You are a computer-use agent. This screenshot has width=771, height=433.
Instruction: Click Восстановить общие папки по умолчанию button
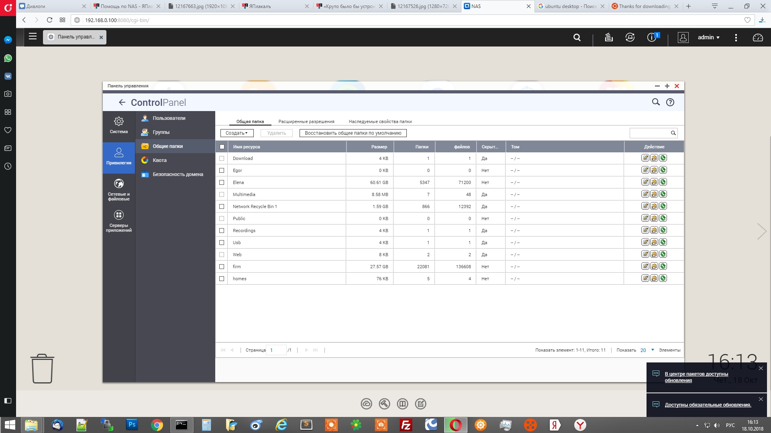(x=353, y=133)
